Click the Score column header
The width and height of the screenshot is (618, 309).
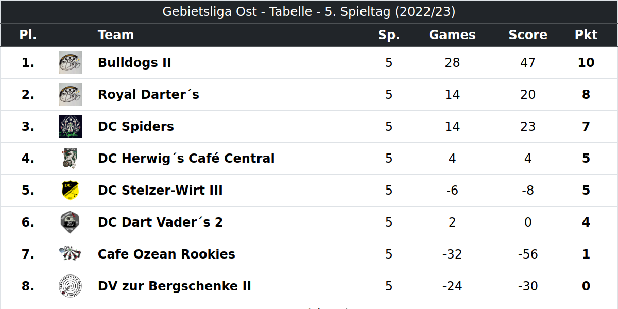click(x=528, y=35)
